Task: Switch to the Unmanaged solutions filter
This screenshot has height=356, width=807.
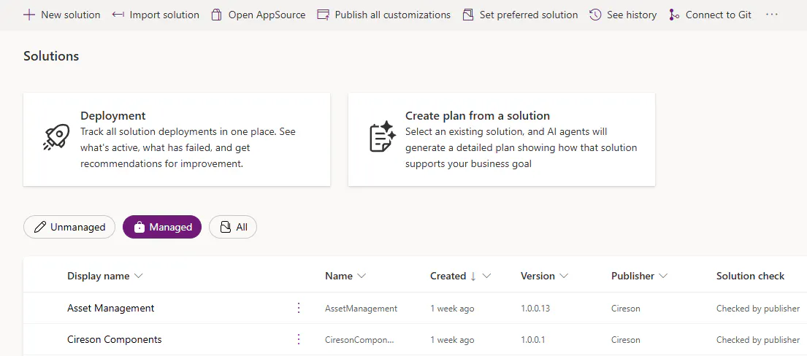Action: click(69, 227)
